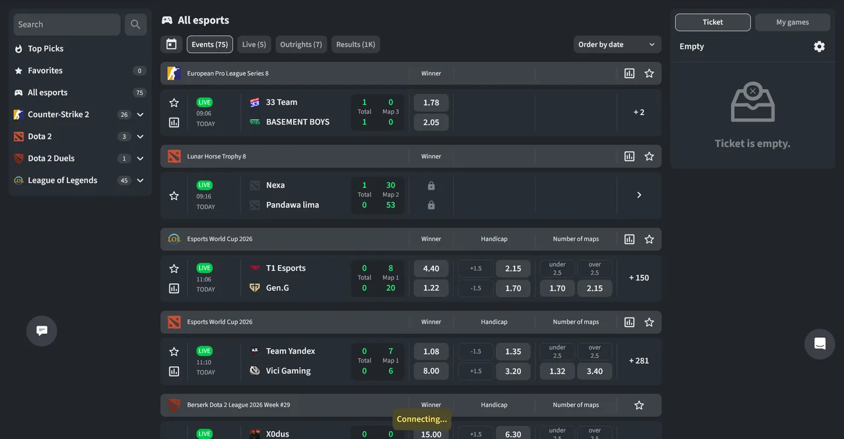This screenshot has width=844, height=439.
Task: Open the chat bubble button on left
Action: [x=42, y=331]
